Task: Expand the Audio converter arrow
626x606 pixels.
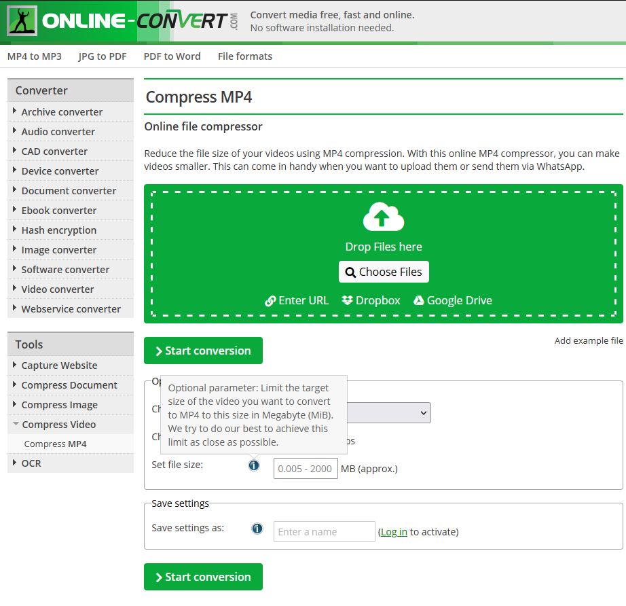Action: [x=14, y=130]
